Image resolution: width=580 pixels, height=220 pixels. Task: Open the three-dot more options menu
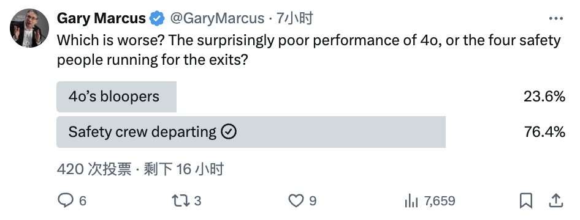pyautogui.click(x=556, y=18)
